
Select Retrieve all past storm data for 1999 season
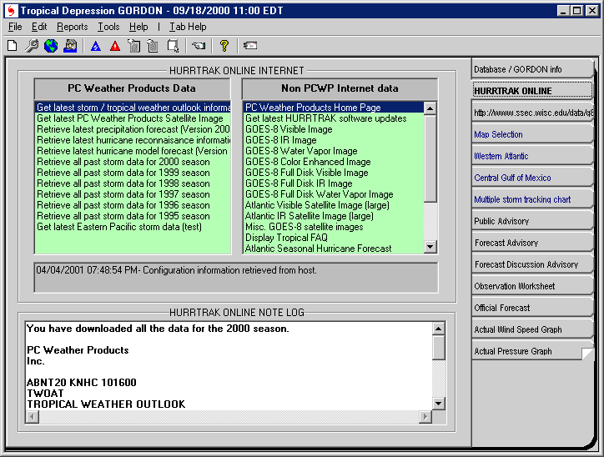(133, 173)
